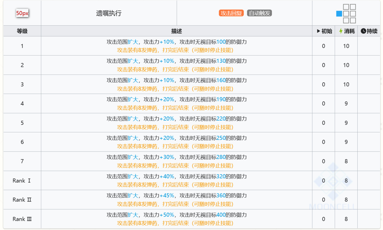Click the gray 自动触发 tag
Screen dimensions: 383x230
pyautogui.click(x=259, y=13)
